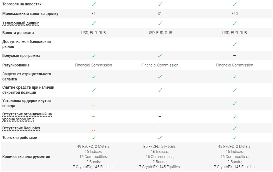Click the Бонусная программа underlined label
This screenshot has width=273, height=172.
coord(21,56)
